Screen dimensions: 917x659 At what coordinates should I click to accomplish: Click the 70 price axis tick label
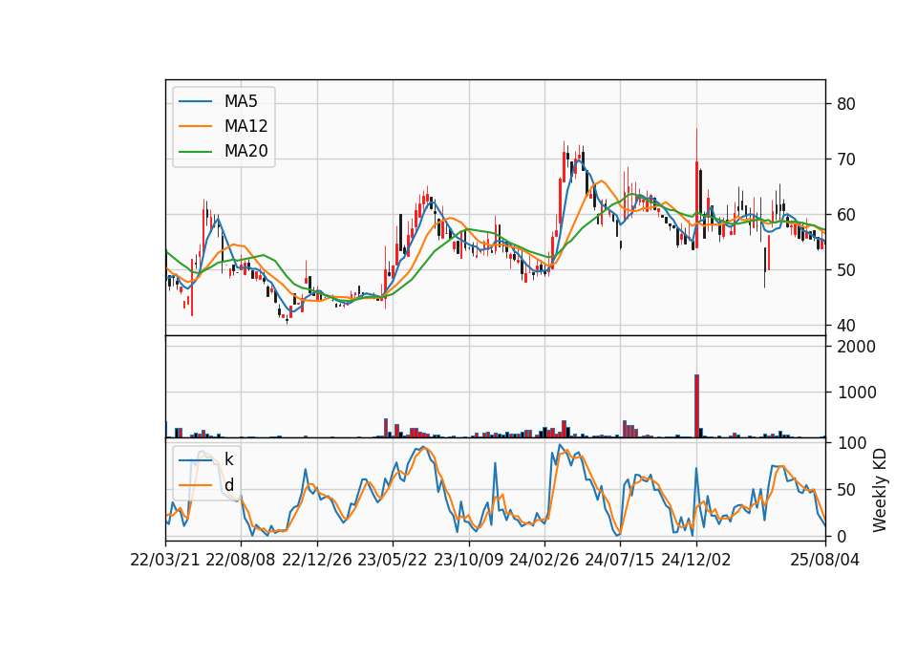[x=845, y=159]
